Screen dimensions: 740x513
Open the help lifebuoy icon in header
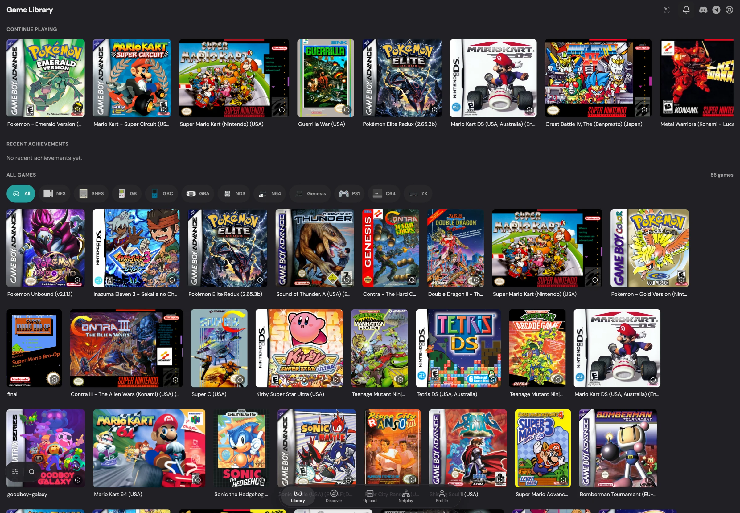tap(729, 10)
